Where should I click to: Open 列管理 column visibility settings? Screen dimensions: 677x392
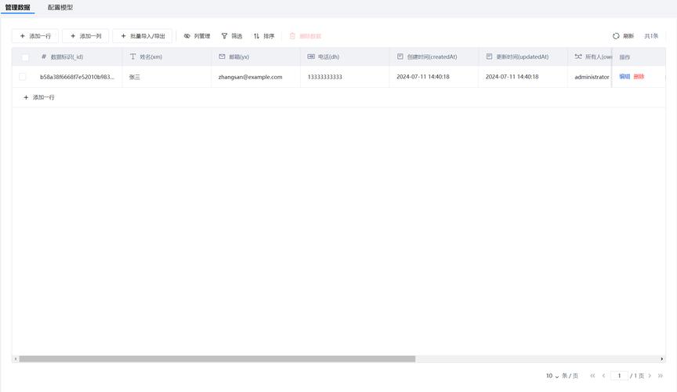pos(197,36)
